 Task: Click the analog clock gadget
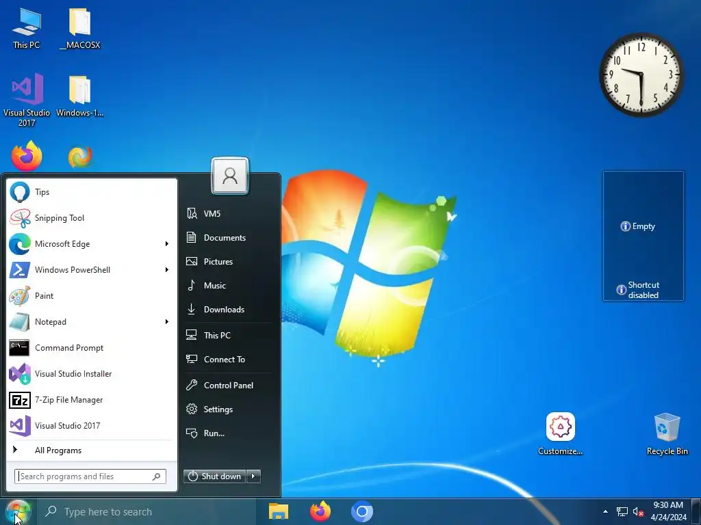[641, 75]
